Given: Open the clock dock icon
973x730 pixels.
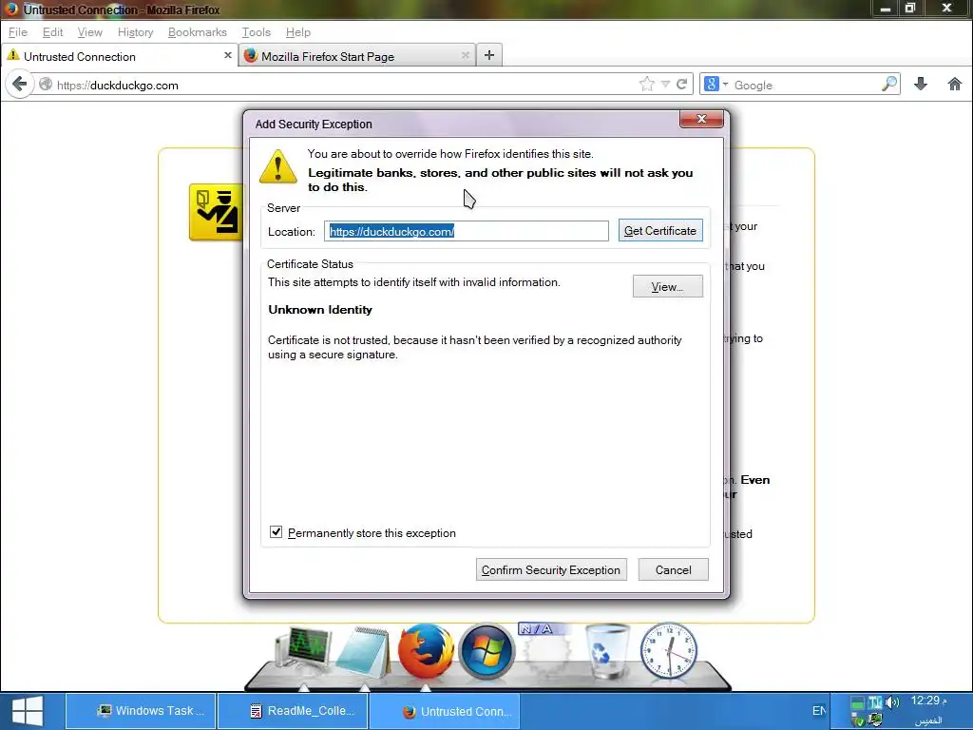Looking at the screenshot, I should click(x=668, y=651).
